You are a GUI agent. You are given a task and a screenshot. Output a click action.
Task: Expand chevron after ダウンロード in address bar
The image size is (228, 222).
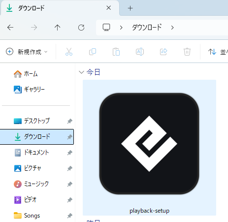172,28
